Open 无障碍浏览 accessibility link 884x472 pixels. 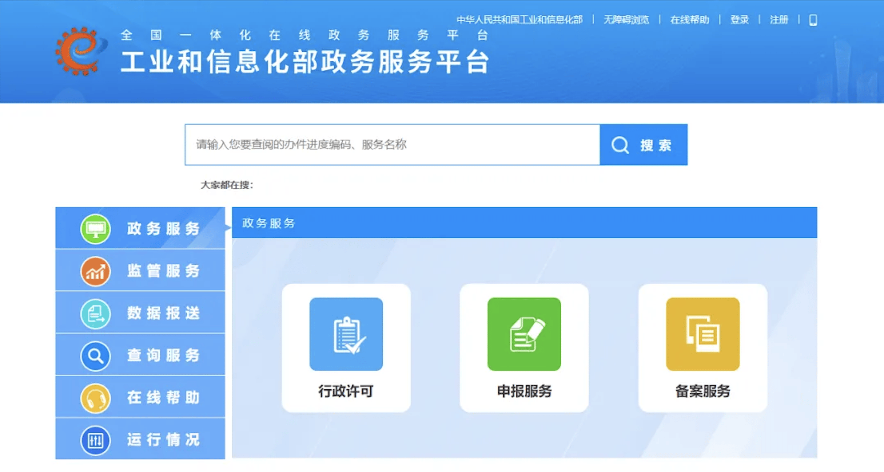click(626, 20)
